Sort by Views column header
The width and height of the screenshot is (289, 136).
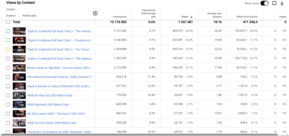tap(185, 17)
